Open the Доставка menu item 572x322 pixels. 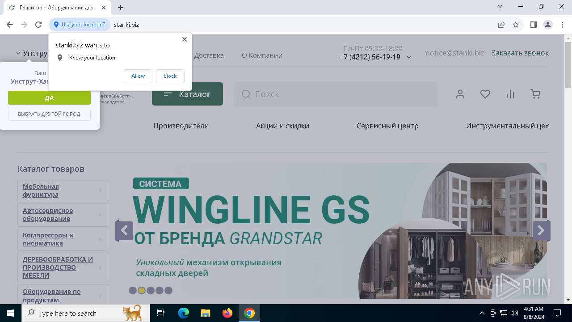[x=209, y=55]
